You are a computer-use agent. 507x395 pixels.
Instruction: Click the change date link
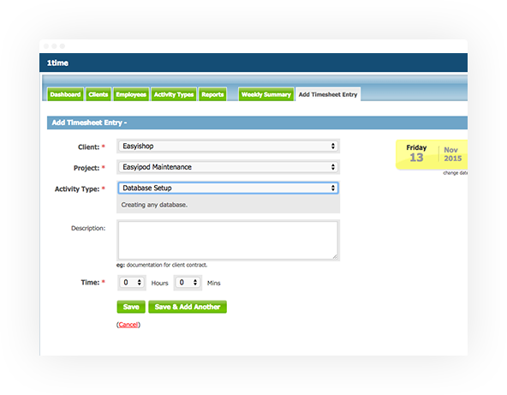455,173
